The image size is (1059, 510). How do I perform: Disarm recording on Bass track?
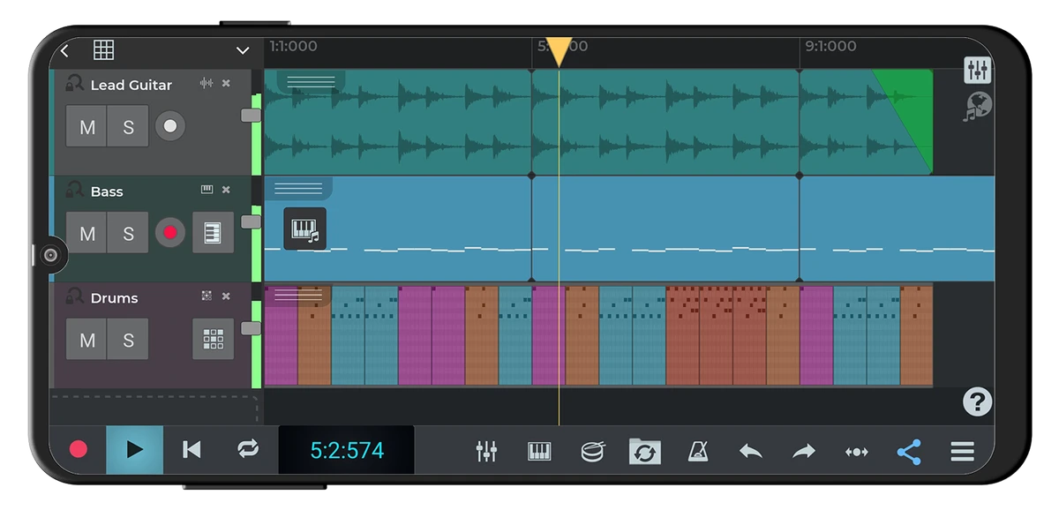pos(170,233)
